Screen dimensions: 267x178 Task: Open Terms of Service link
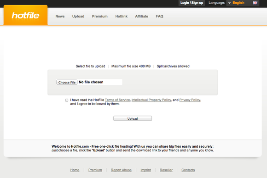point(117,100)
